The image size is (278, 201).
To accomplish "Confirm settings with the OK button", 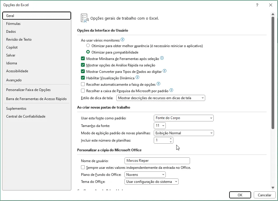I will pyautogui.click(x=240, y=195).
